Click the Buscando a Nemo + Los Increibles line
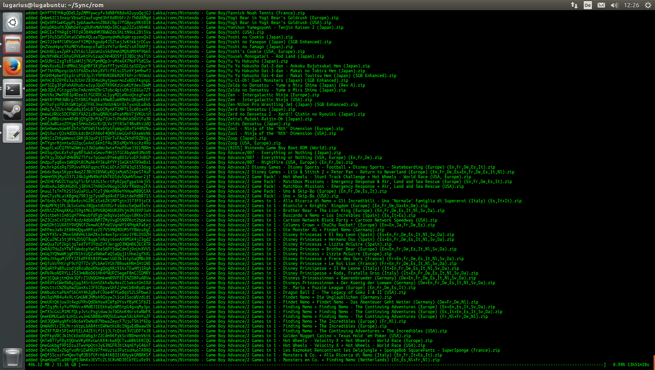 click(222, 215)
